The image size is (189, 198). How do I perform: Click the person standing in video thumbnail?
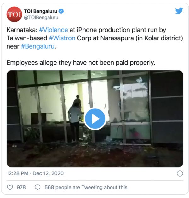75,121
